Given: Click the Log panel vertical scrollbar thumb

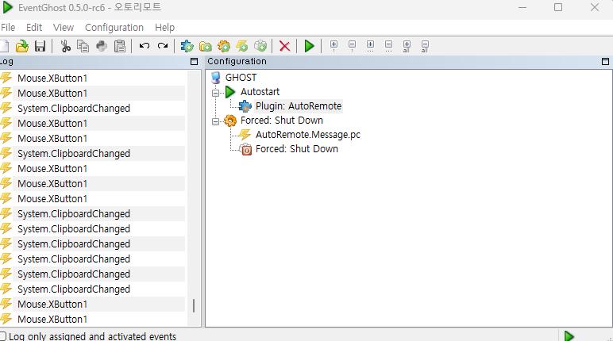Looking at the screenshot, I should click(x=194, y=305).
